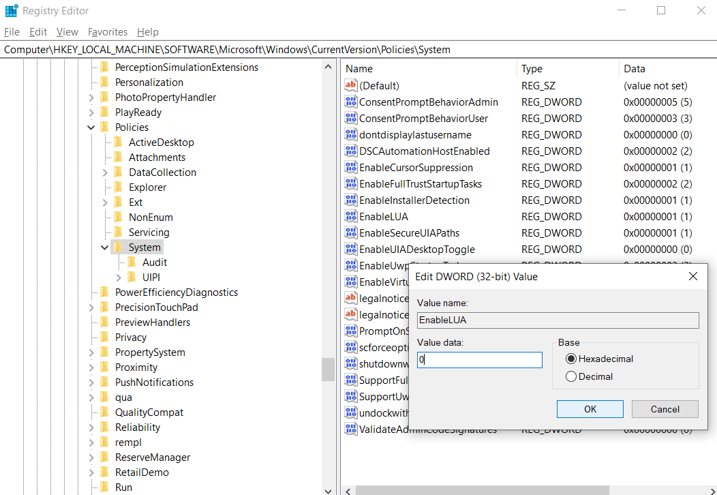
Task: Click the folder icon of the Explorer key
Action: click(x=119, y=187)
